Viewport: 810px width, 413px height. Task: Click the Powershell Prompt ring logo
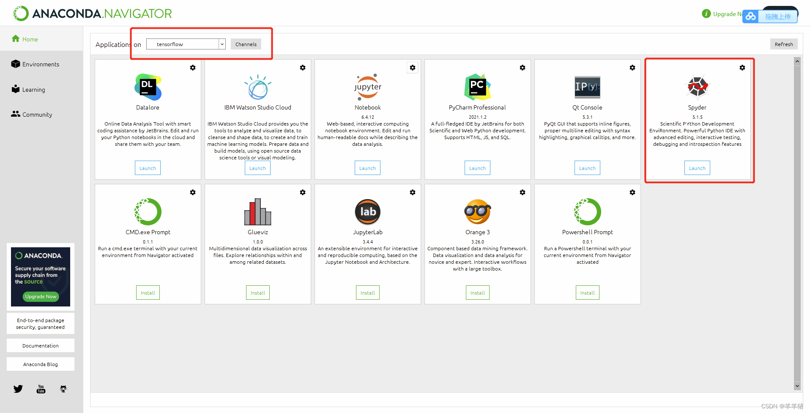pyautogui.click(x=588, y=212)
